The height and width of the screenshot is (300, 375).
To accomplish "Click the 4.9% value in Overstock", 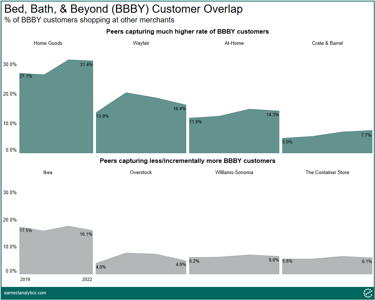I will (x=181, y=265).
